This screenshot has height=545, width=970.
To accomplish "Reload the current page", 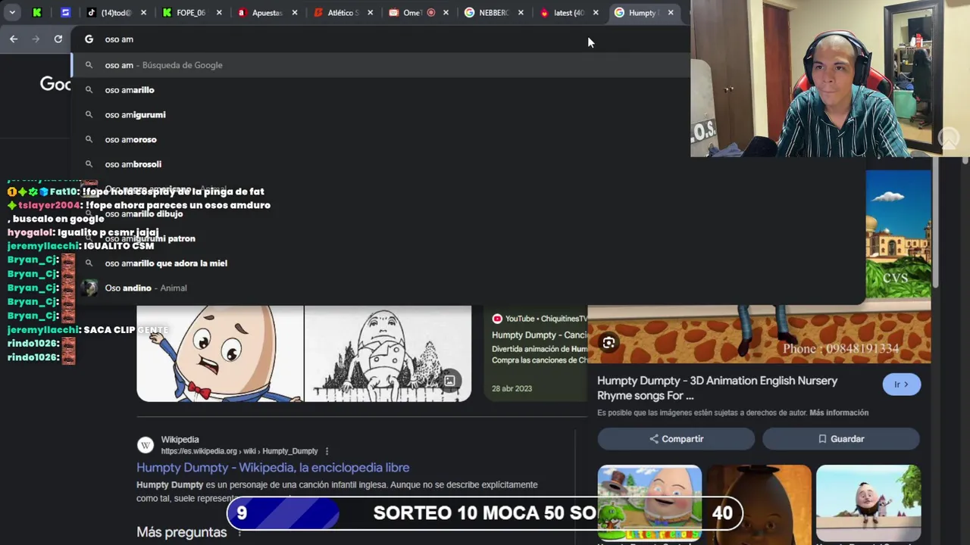I will click(58, 39).
